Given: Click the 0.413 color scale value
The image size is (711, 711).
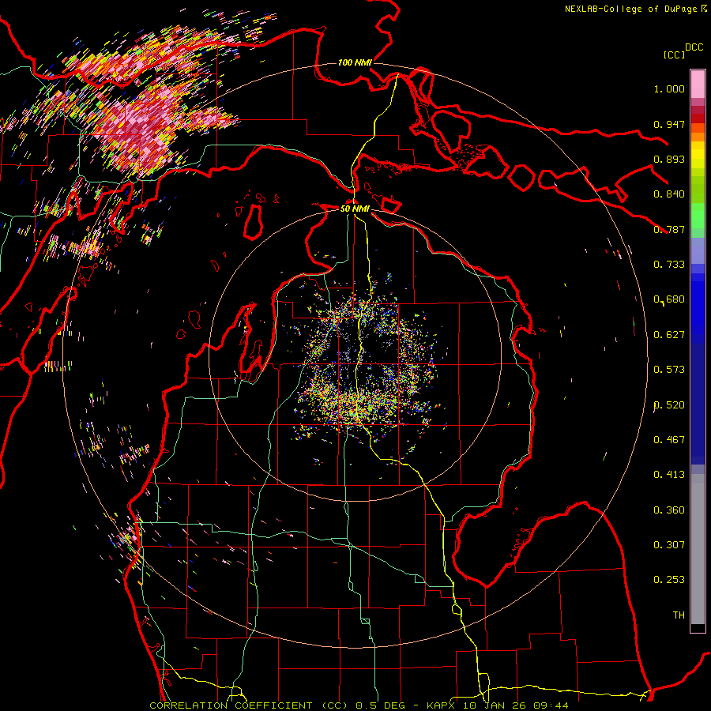Looking at the screenshot, I should 669,475.
